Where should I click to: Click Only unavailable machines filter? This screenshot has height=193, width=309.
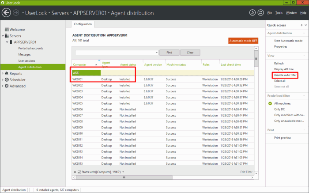tap(289, 121)
